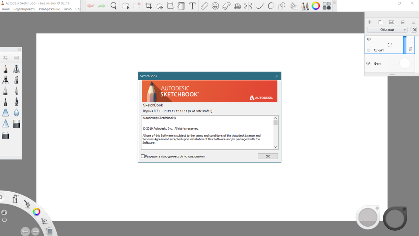Open the Изображение menu
The width and height of the screenshot is (419, 236).
[50, 9]
